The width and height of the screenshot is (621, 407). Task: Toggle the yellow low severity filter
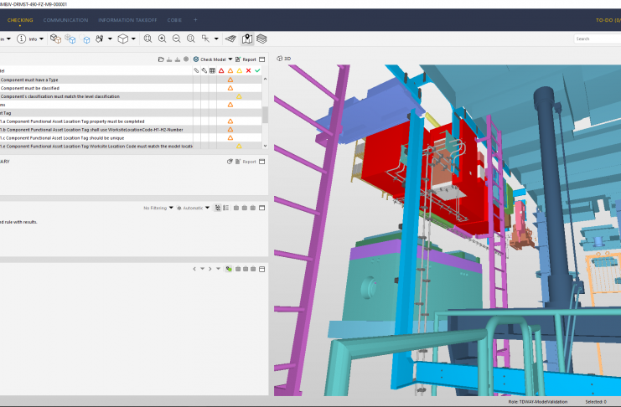tap(239, 70)
